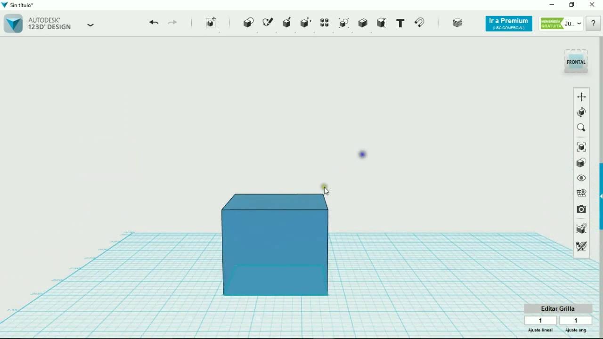This screenshot has width=603, height=339.
Task: Select the Orbit navigation tool
Action: point(581,112)
